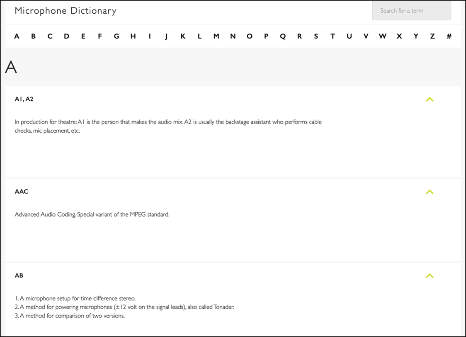The image size is (466, 337).
Task: Select letter A in alphabet navigation
Action: tap(17, 36)
